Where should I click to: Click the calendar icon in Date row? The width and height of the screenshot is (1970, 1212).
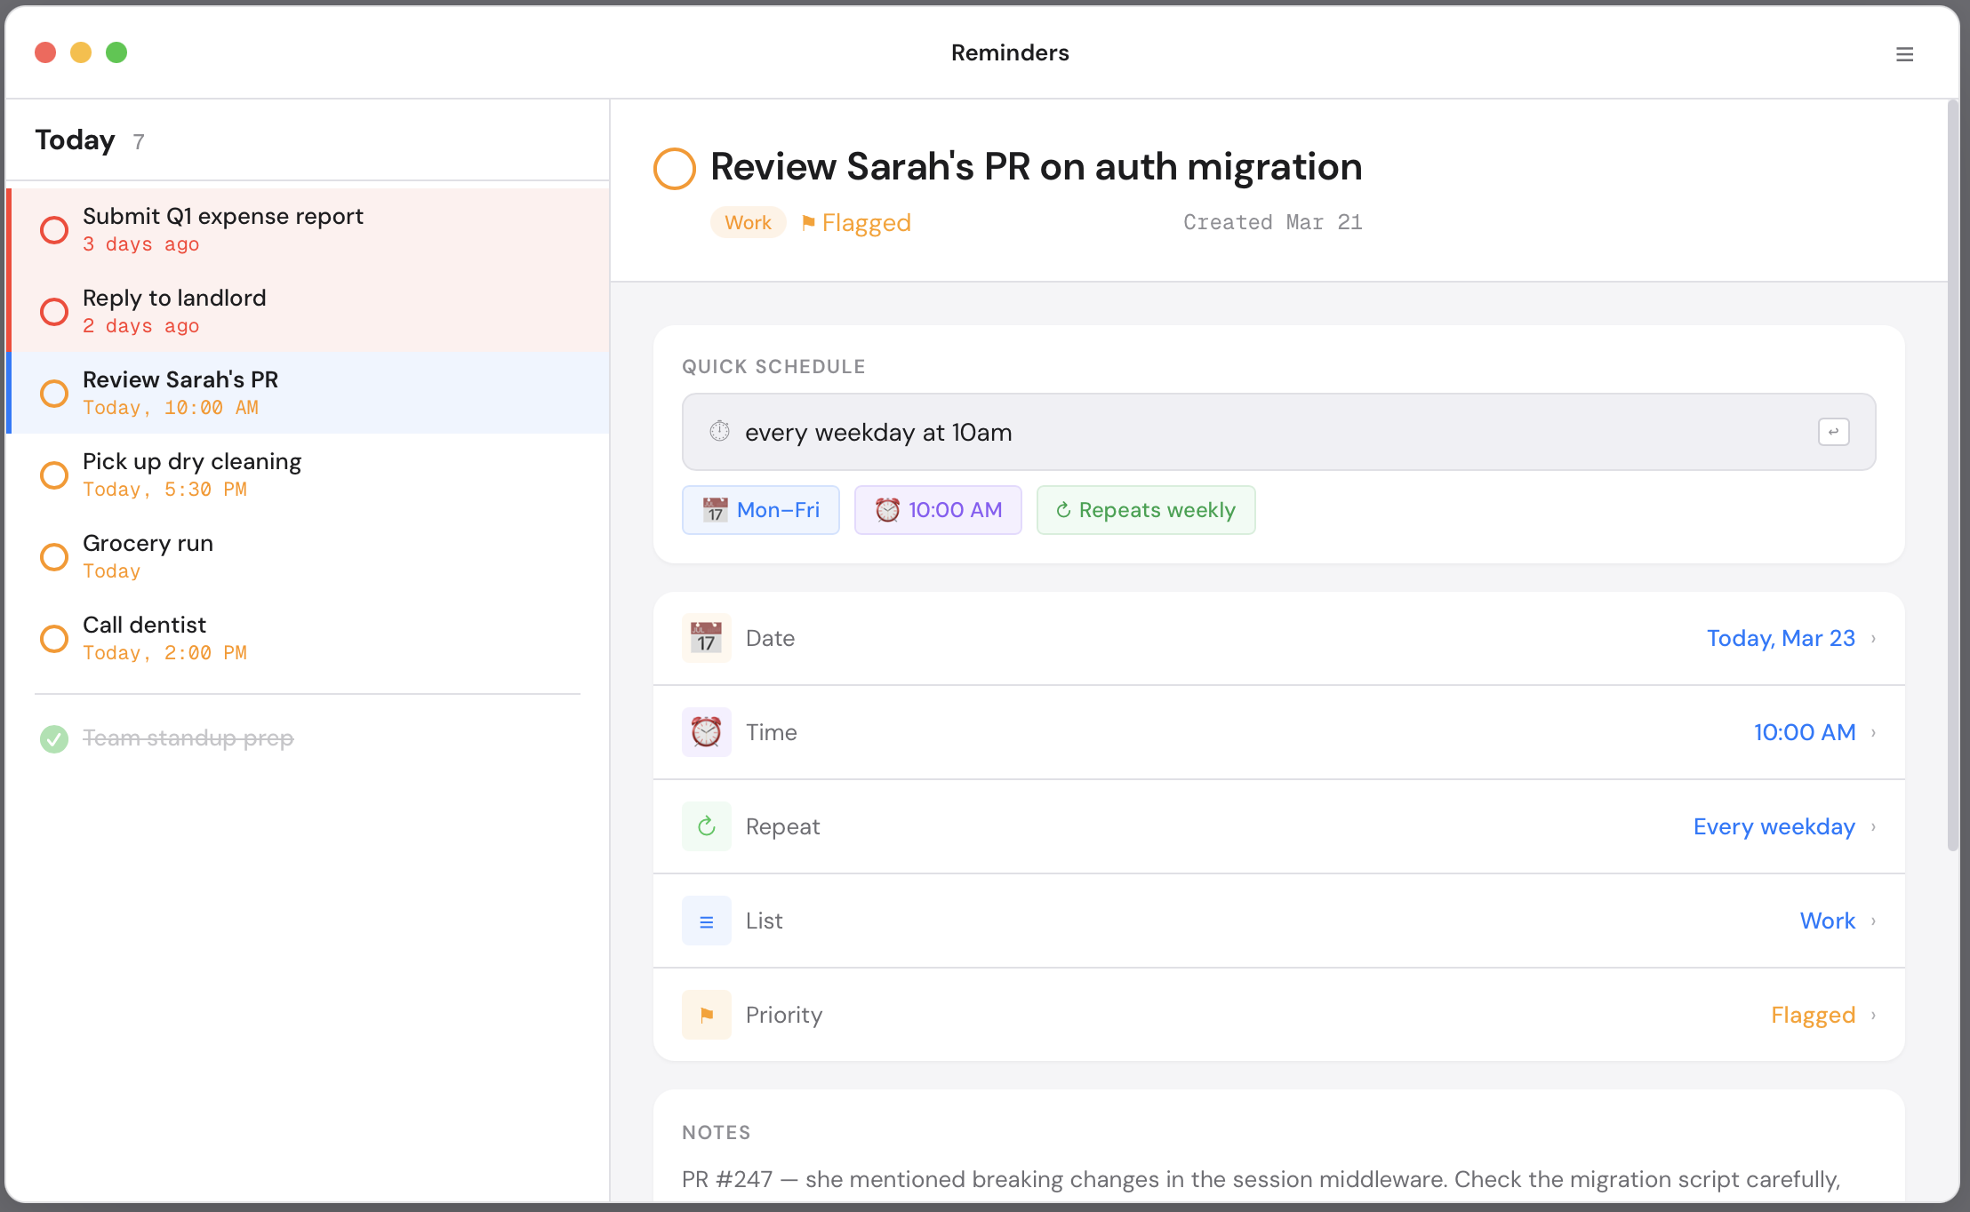706,638
